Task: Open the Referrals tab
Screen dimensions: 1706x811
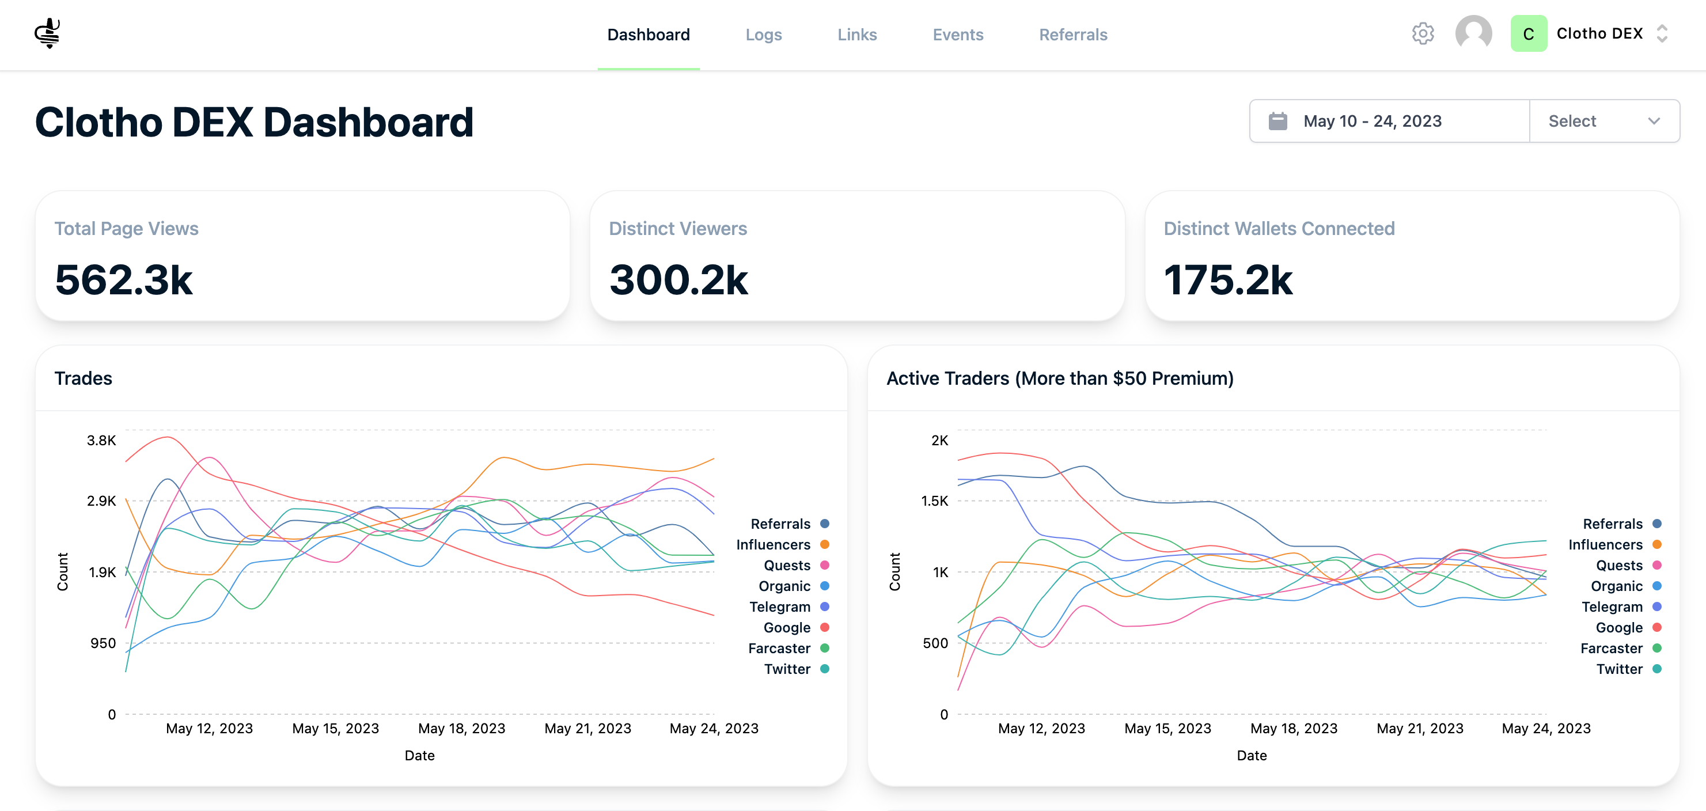Action: coord(1073,35)
